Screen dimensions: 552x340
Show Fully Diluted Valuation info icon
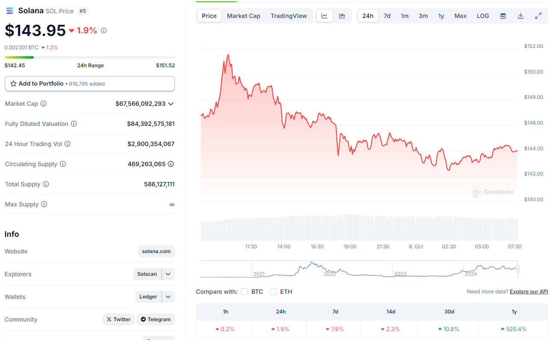74,124
